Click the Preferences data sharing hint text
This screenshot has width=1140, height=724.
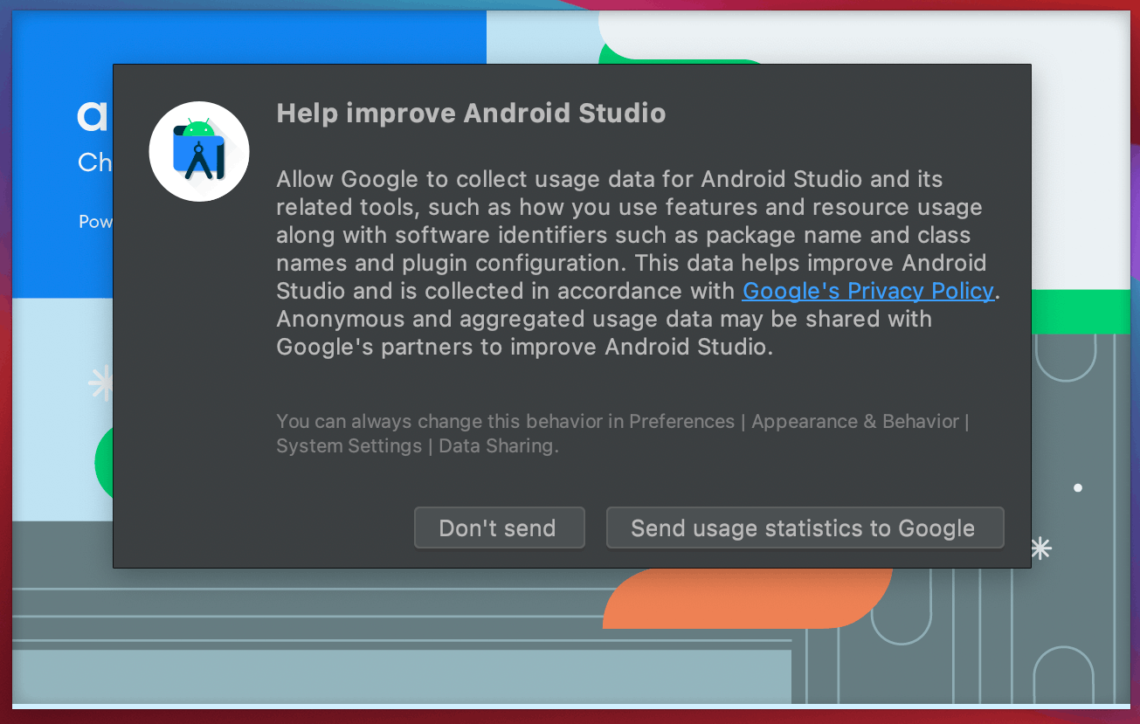click(x=623, y=433)
